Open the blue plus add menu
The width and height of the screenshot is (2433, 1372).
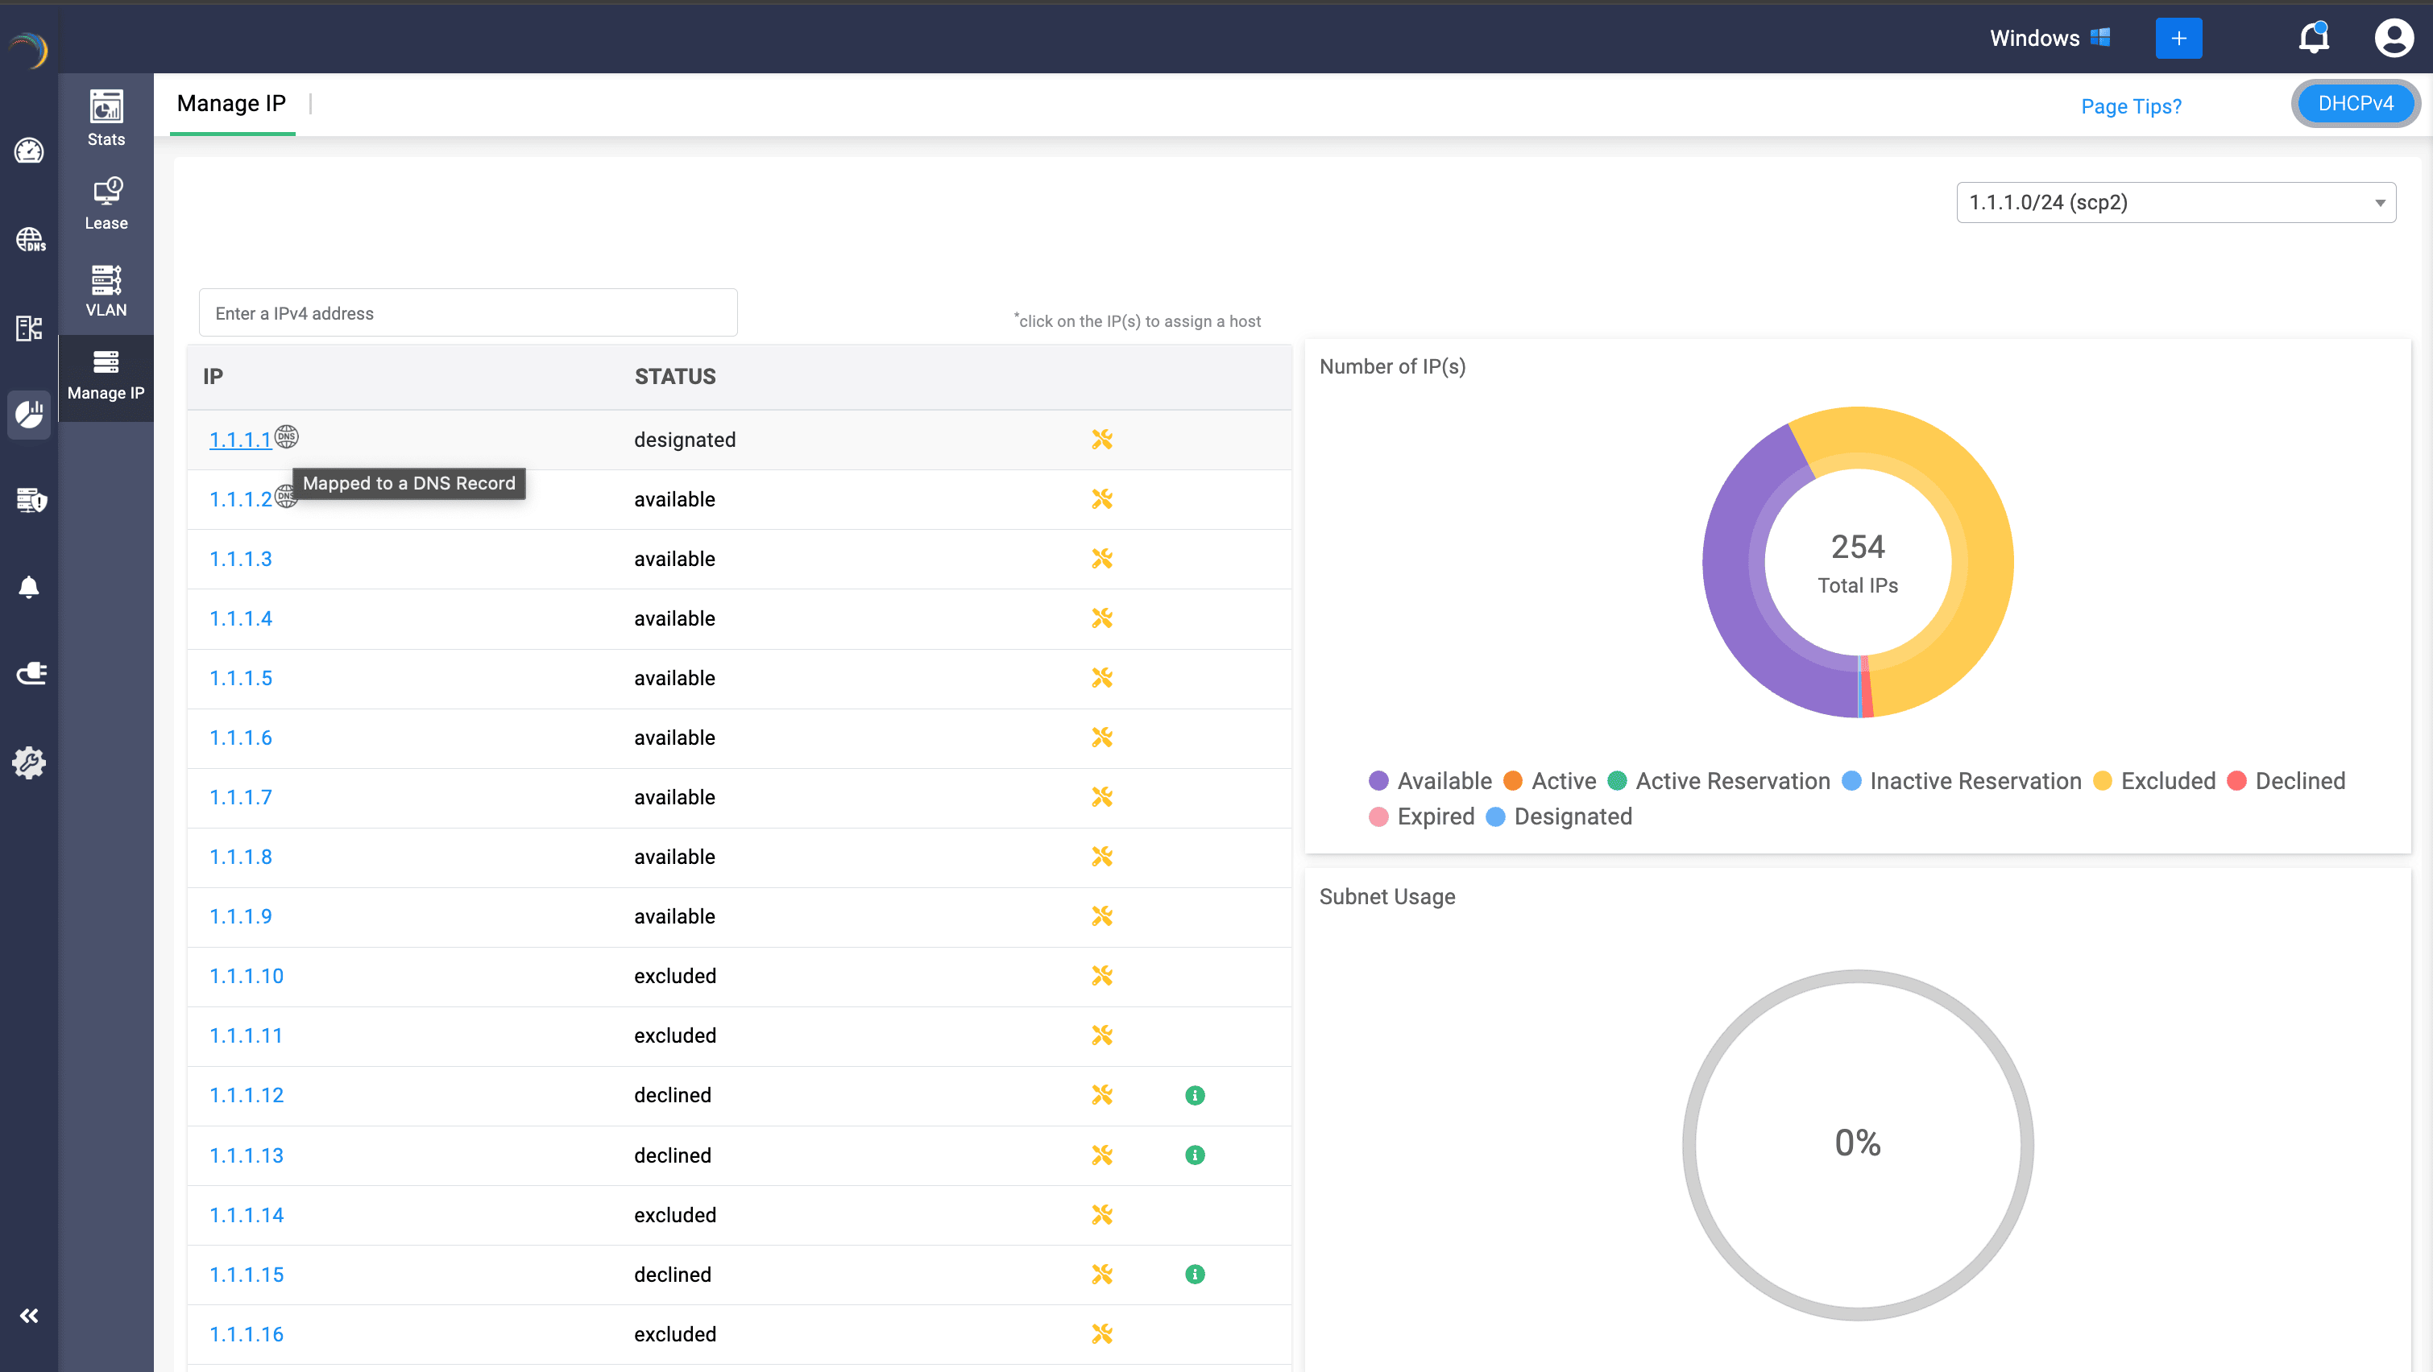pyautogui.click(x=2178, y=38)
